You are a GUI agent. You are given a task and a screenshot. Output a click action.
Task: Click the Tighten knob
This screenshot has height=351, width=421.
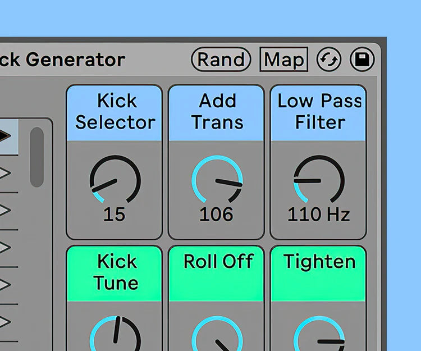coord(319,334)
